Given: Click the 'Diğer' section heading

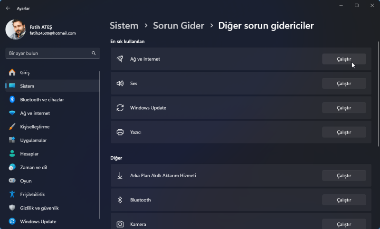Looking at the screenshot, I should (x=116, y=158).
